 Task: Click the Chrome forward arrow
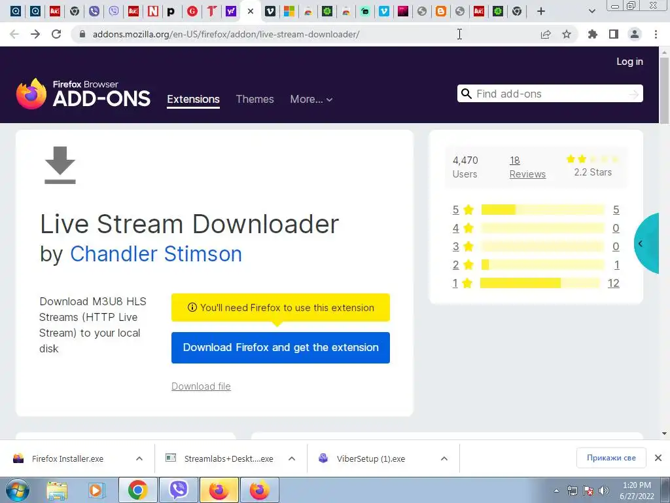(35, 34)
